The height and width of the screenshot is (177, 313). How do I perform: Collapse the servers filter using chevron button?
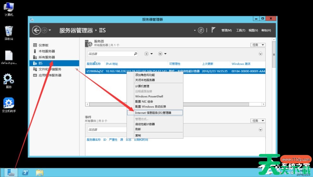click(261, 54)
